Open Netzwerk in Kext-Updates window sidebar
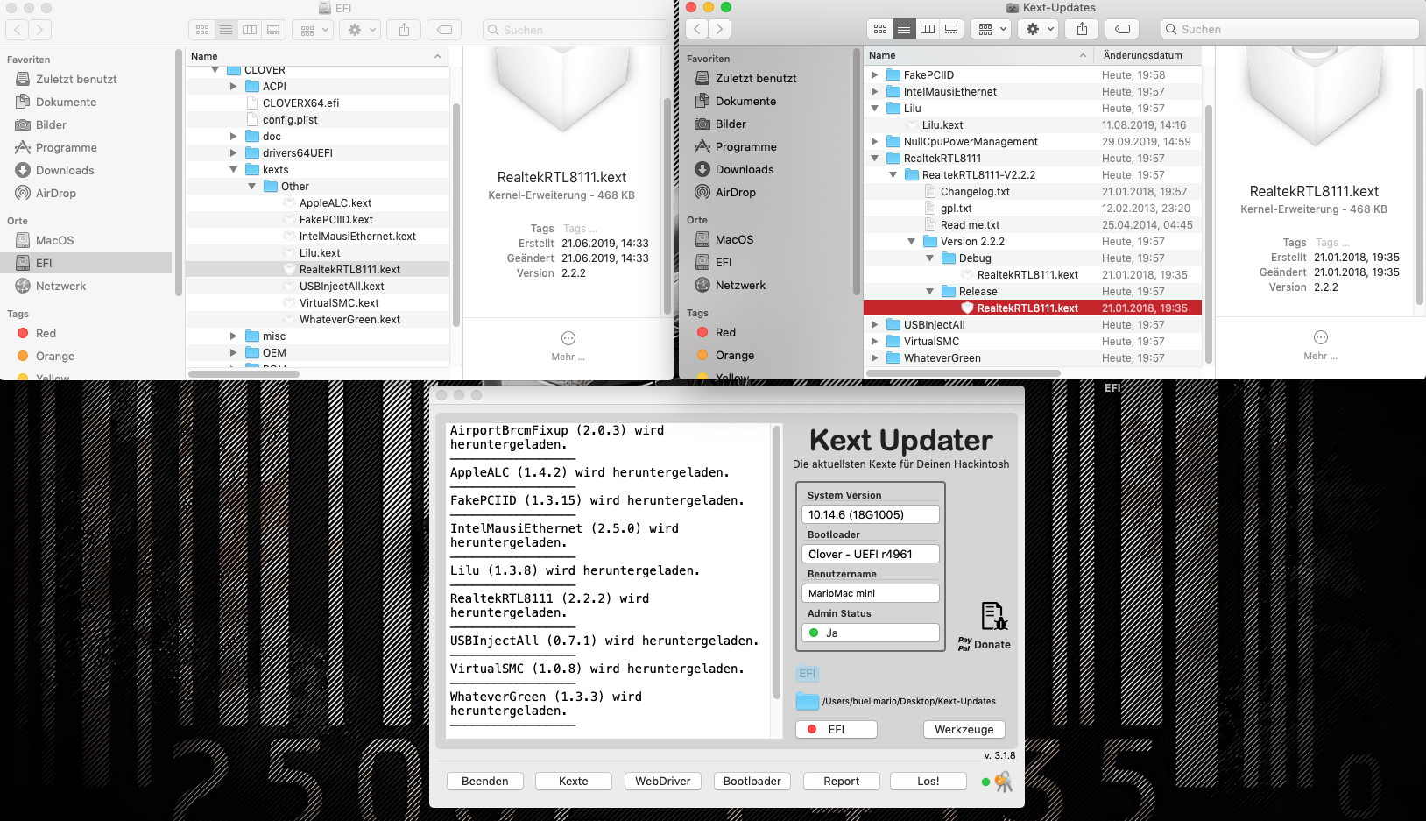 pyautogui.click(x=740, y=286)
